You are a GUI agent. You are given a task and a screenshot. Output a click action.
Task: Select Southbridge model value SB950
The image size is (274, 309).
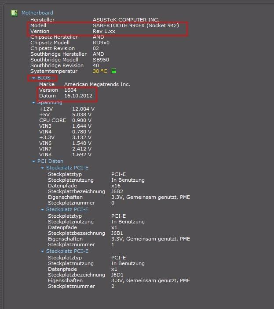[x=101, y=60]
